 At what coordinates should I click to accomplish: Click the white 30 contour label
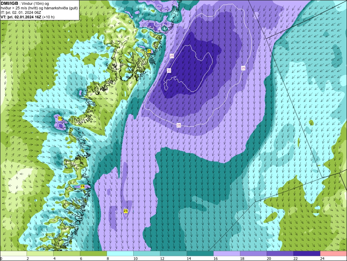coord(169,70)
